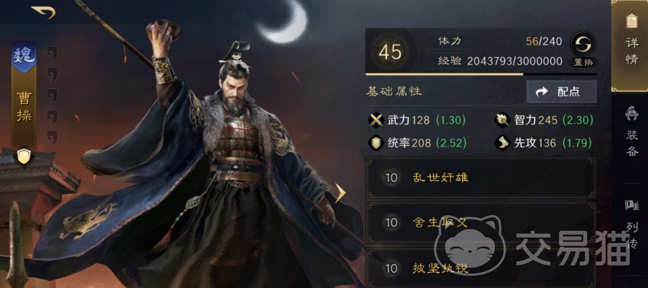Open the 详情 details tab
The image size is (648, 288).
(x=630, y=46)
